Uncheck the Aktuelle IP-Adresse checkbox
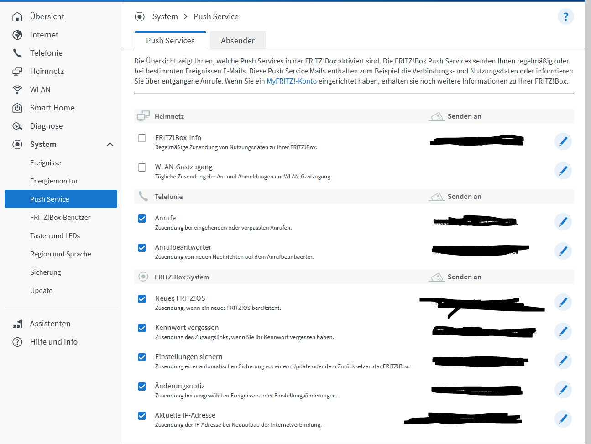 [142, 416]
